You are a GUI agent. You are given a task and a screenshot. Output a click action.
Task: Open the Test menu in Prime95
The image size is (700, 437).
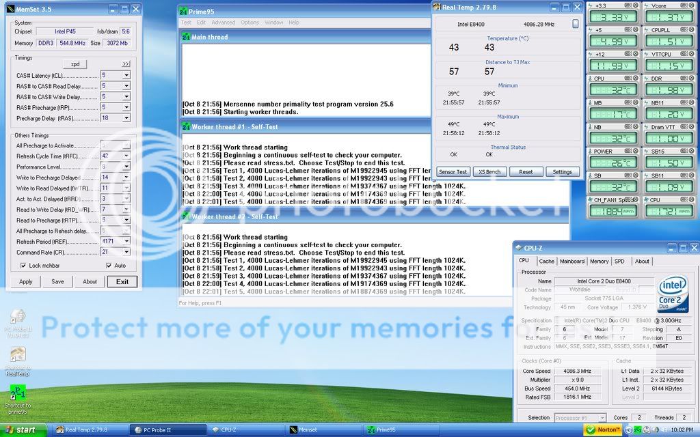point(186,23)
